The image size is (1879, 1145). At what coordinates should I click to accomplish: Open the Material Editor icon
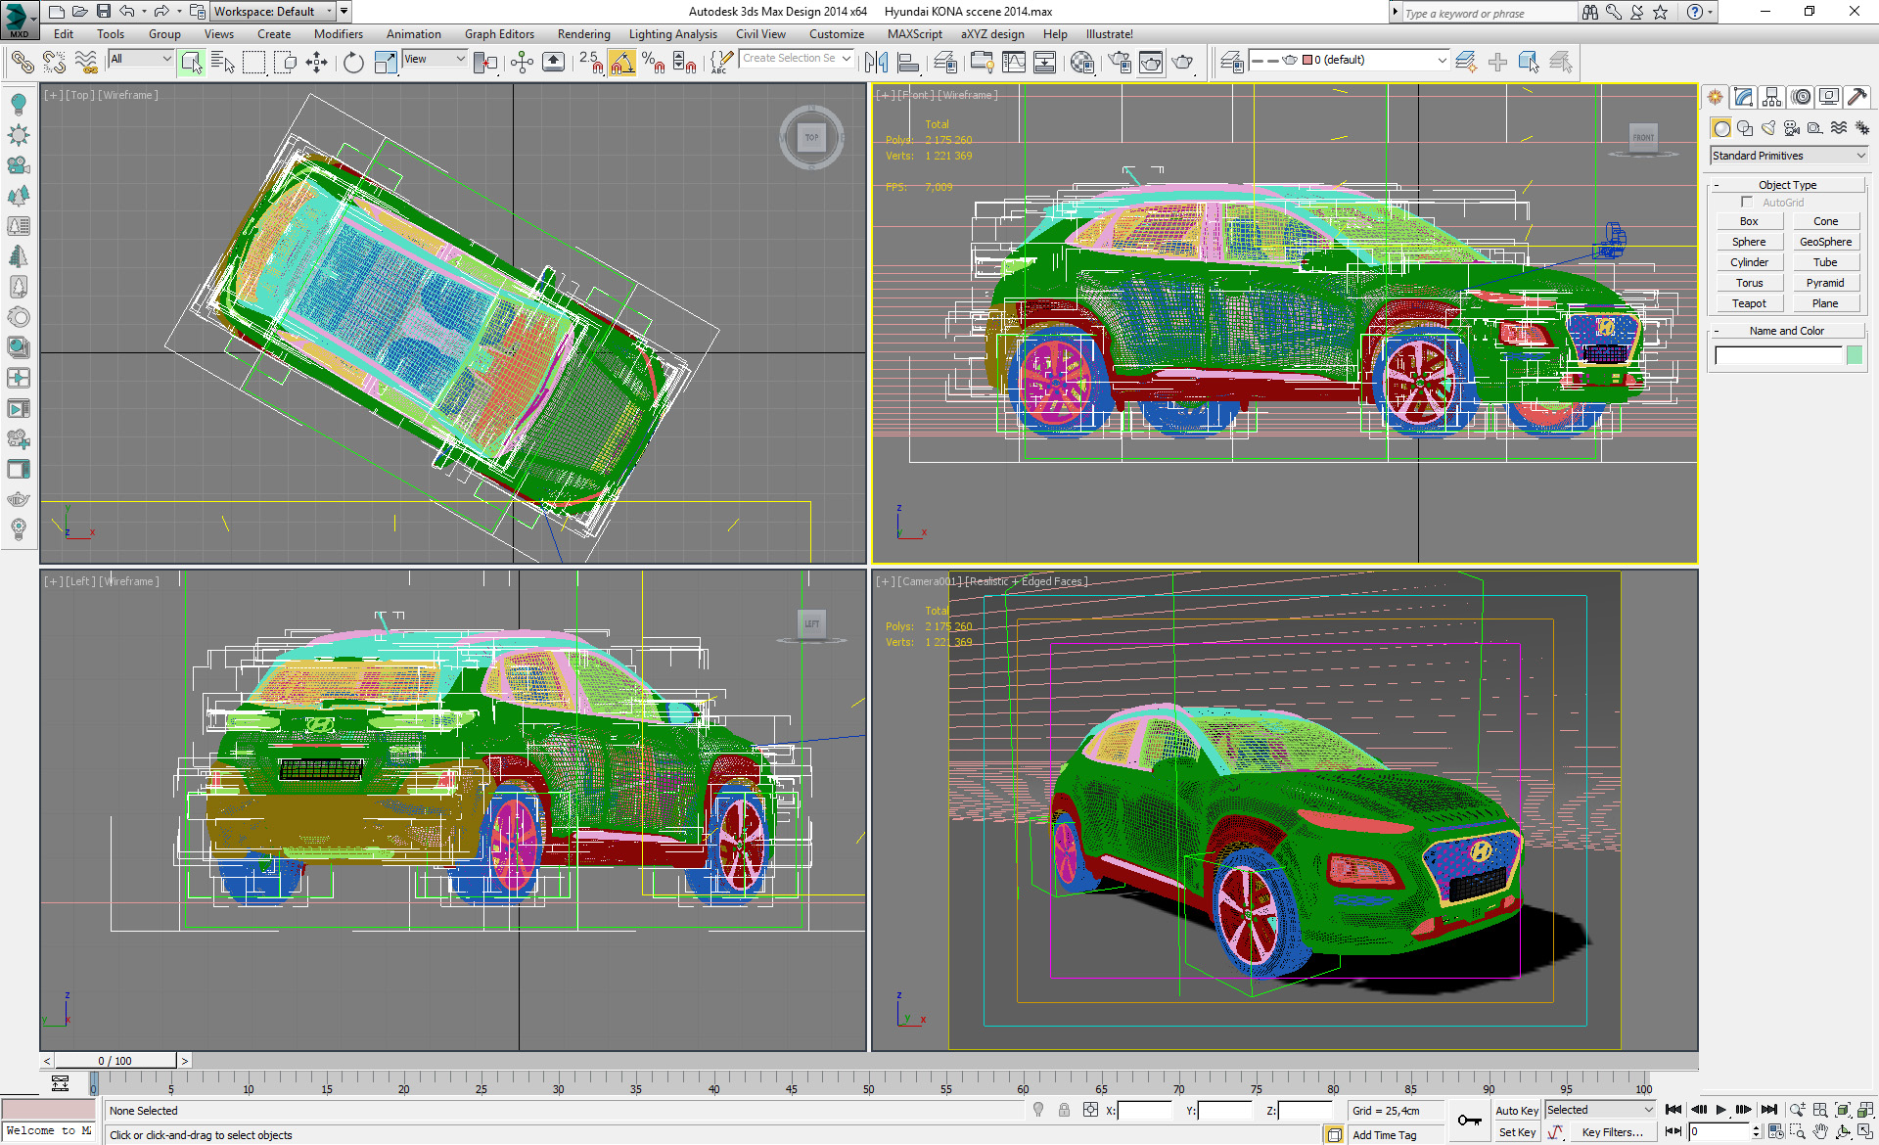click(1082, 63)
